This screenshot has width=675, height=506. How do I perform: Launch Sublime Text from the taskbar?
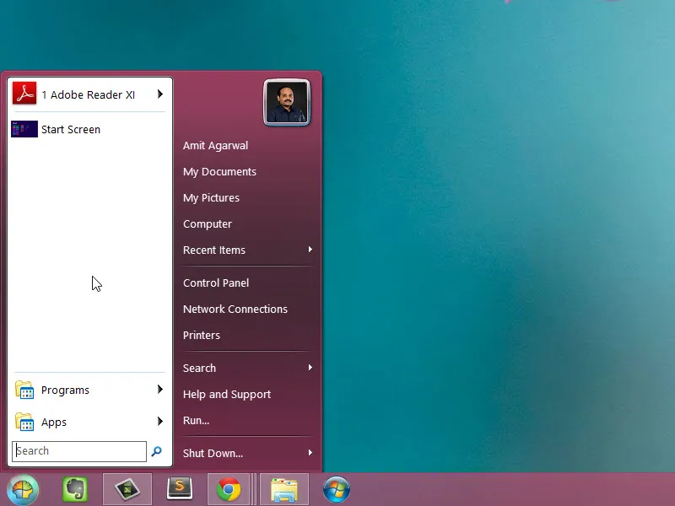(x=179, y=489)
